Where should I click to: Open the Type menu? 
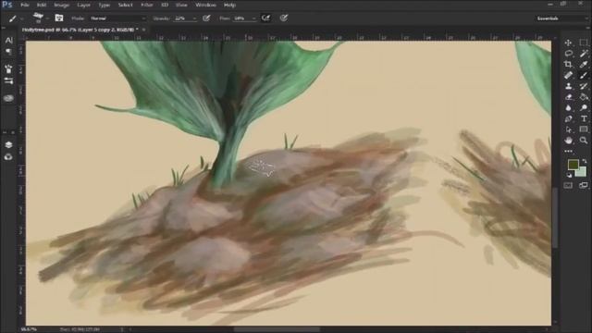click(x=105, y=6)
